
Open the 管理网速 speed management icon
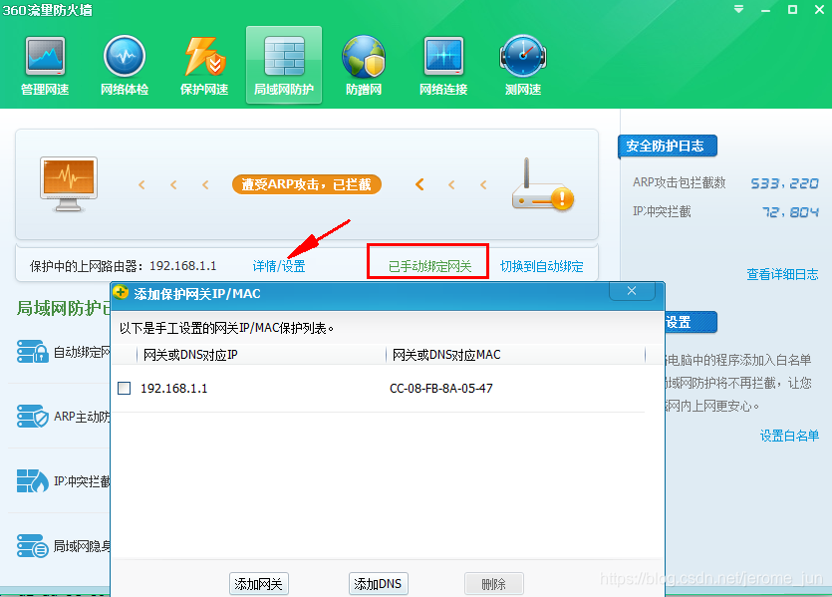click(45, 65)
